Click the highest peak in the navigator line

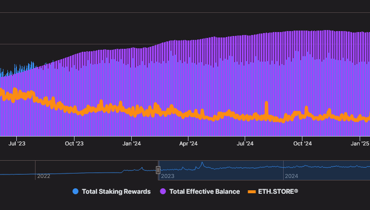202,163
